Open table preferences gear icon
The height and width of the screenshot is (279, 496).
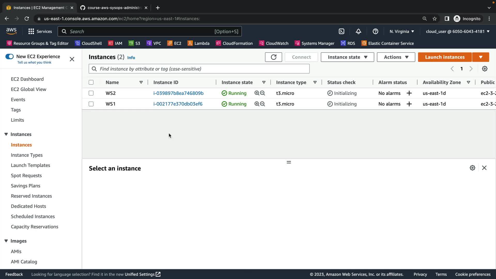[x=485, y=69]
